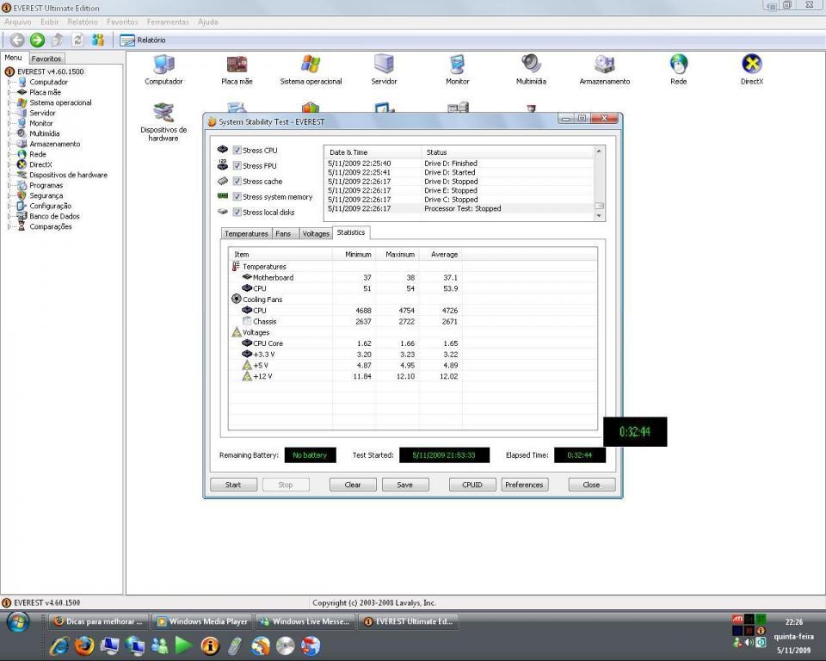This screenshot has height=661, width=826.
Task: Click the Clear button
Action: click(x=353, y=485)
